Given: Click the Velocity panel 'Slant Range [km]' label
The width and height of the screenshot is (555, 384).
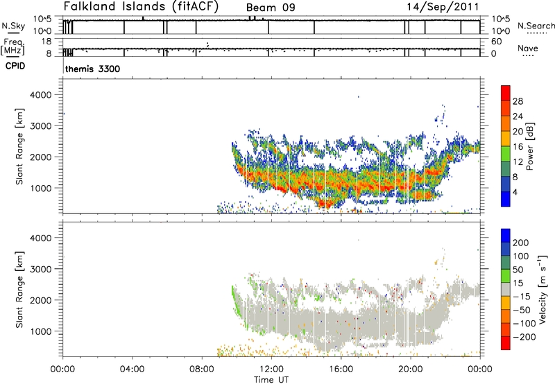Looking at the screenshot, I should (x=19, y=290).
